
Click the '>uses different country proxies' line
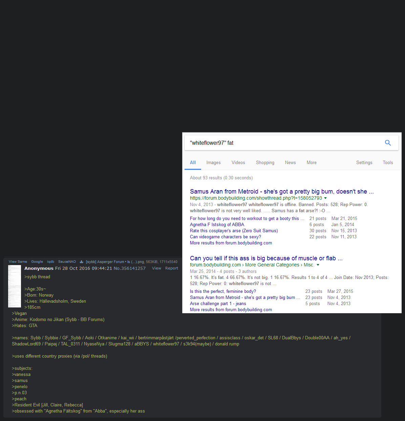coord(60,356)
